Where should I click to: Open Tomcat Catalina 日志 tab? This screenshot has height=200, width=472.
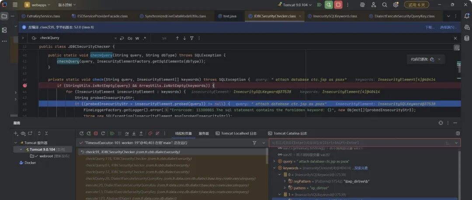tap(288, 133)
